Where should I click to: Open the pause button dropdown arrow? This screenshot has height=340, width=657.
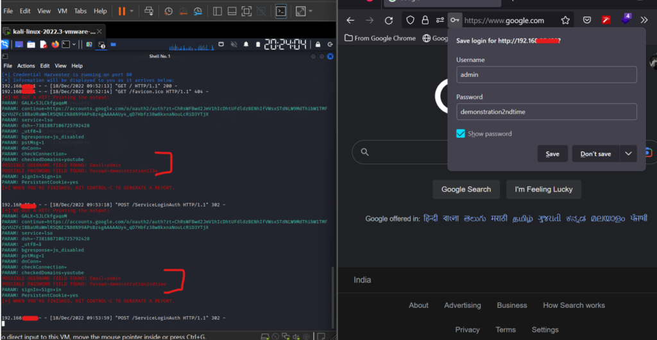click(132, 11)
